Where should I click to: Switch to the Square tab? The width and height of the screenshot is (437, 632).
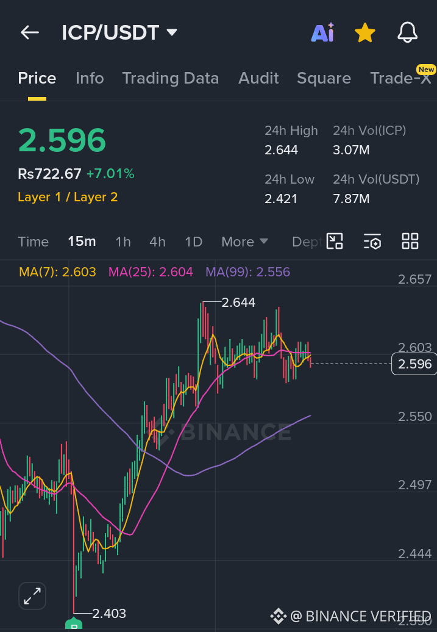click(324, 78)
